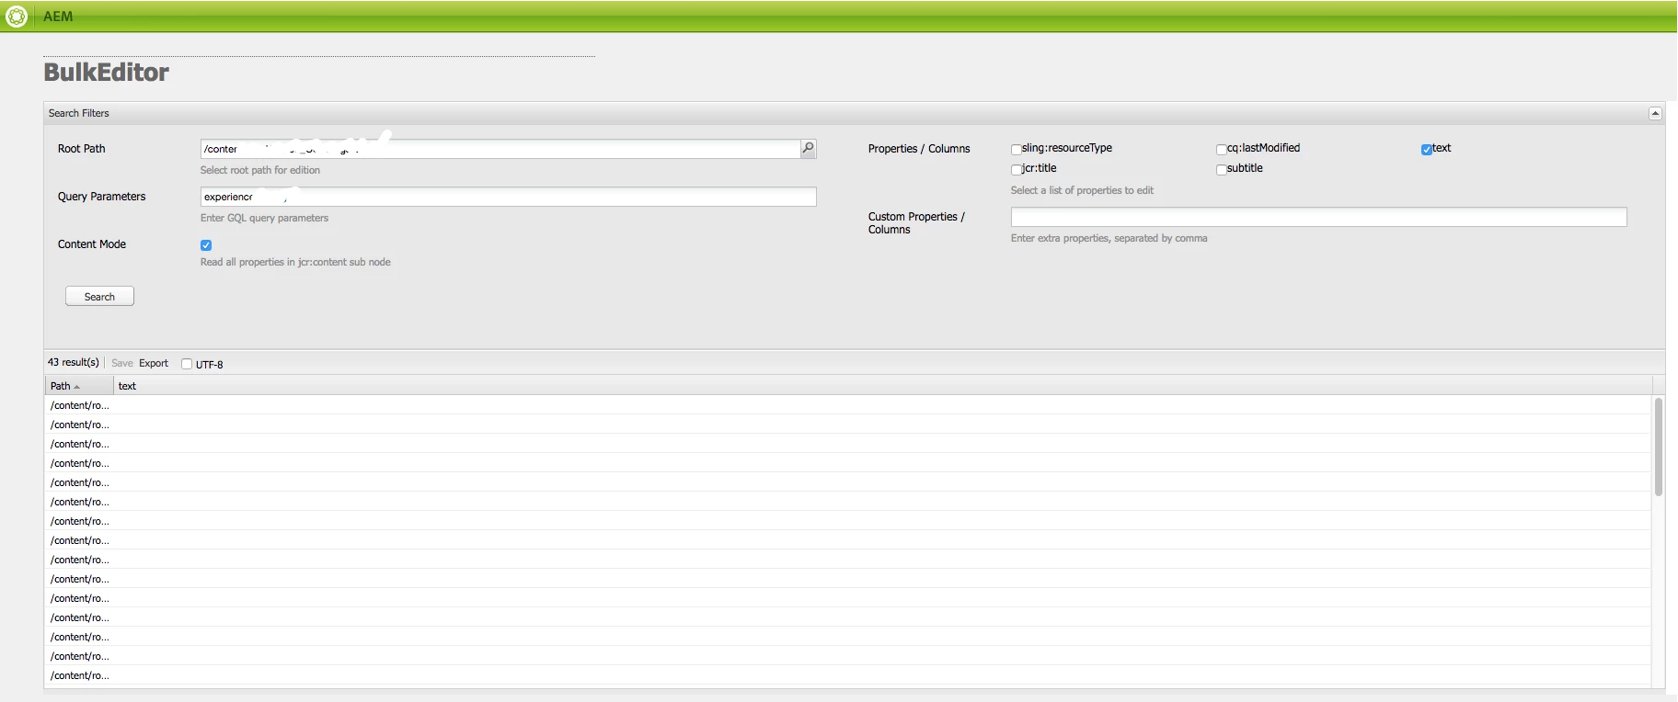Open the Root Path browse magnifier icon

pyautogui.click(x=808, y=149)
